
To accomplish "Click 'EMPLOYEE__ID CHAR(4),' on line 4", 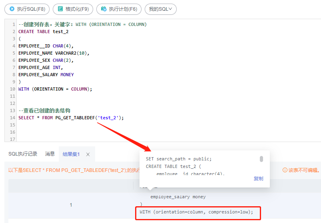I will point(46,46).
